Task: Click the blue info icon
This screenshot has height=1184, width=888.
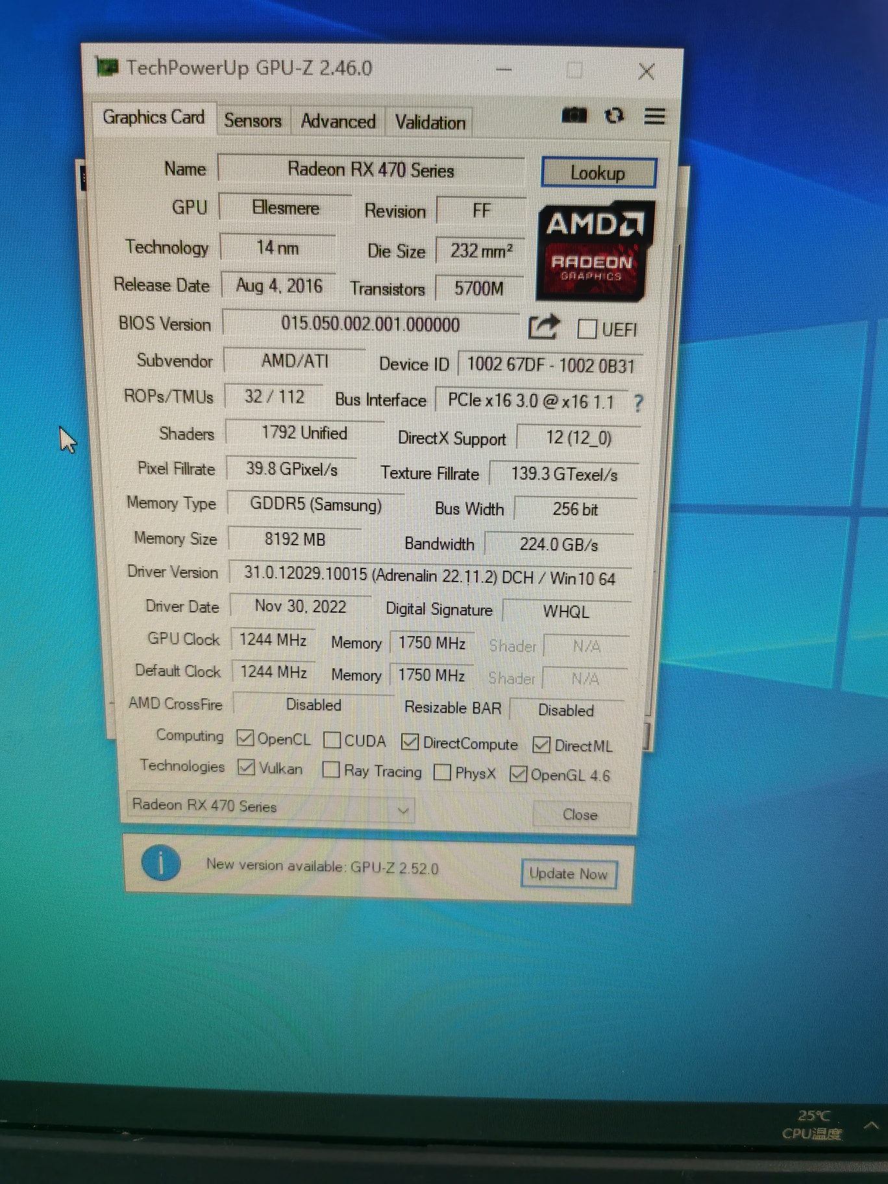Action: (x=160, y=863)
